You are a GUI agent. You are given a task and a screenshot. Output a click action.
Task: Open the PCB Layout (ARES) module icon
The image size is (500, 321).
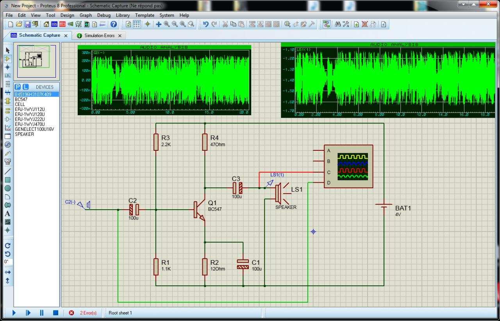(x=62, y=24)
